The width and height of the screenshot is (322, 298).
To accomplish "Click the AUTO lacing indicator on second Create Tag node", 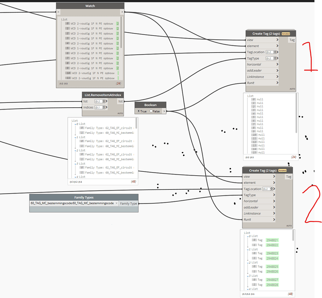I will point(289,226).
